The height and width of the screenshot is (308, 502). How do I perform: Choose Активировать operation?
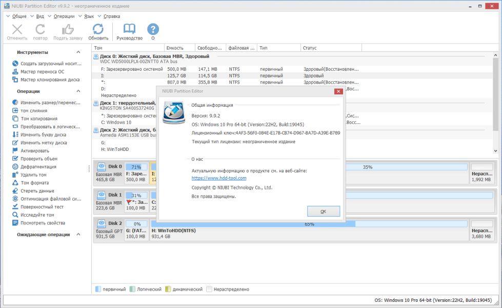[31, 150]
